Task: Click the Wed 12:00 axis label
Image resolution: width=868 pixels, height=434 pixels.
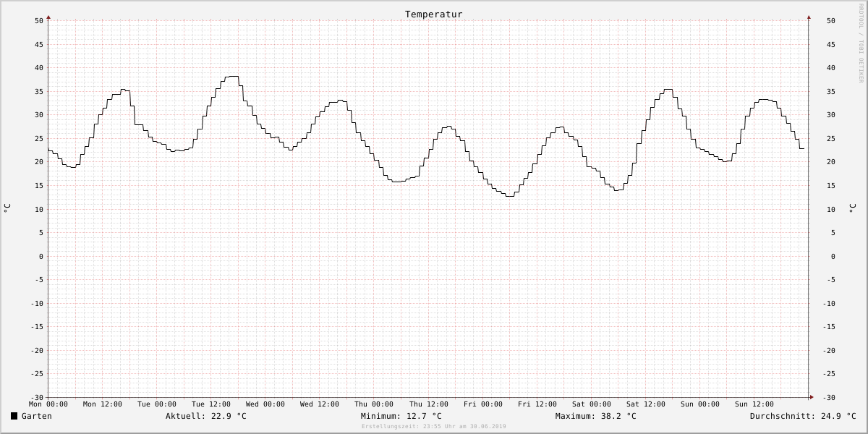Action: click(320, 404)
